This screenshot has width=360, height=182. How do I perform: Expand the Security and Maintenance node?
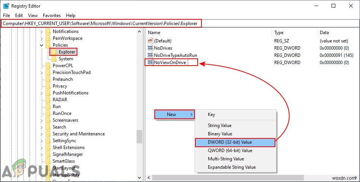tap(42, 134)
